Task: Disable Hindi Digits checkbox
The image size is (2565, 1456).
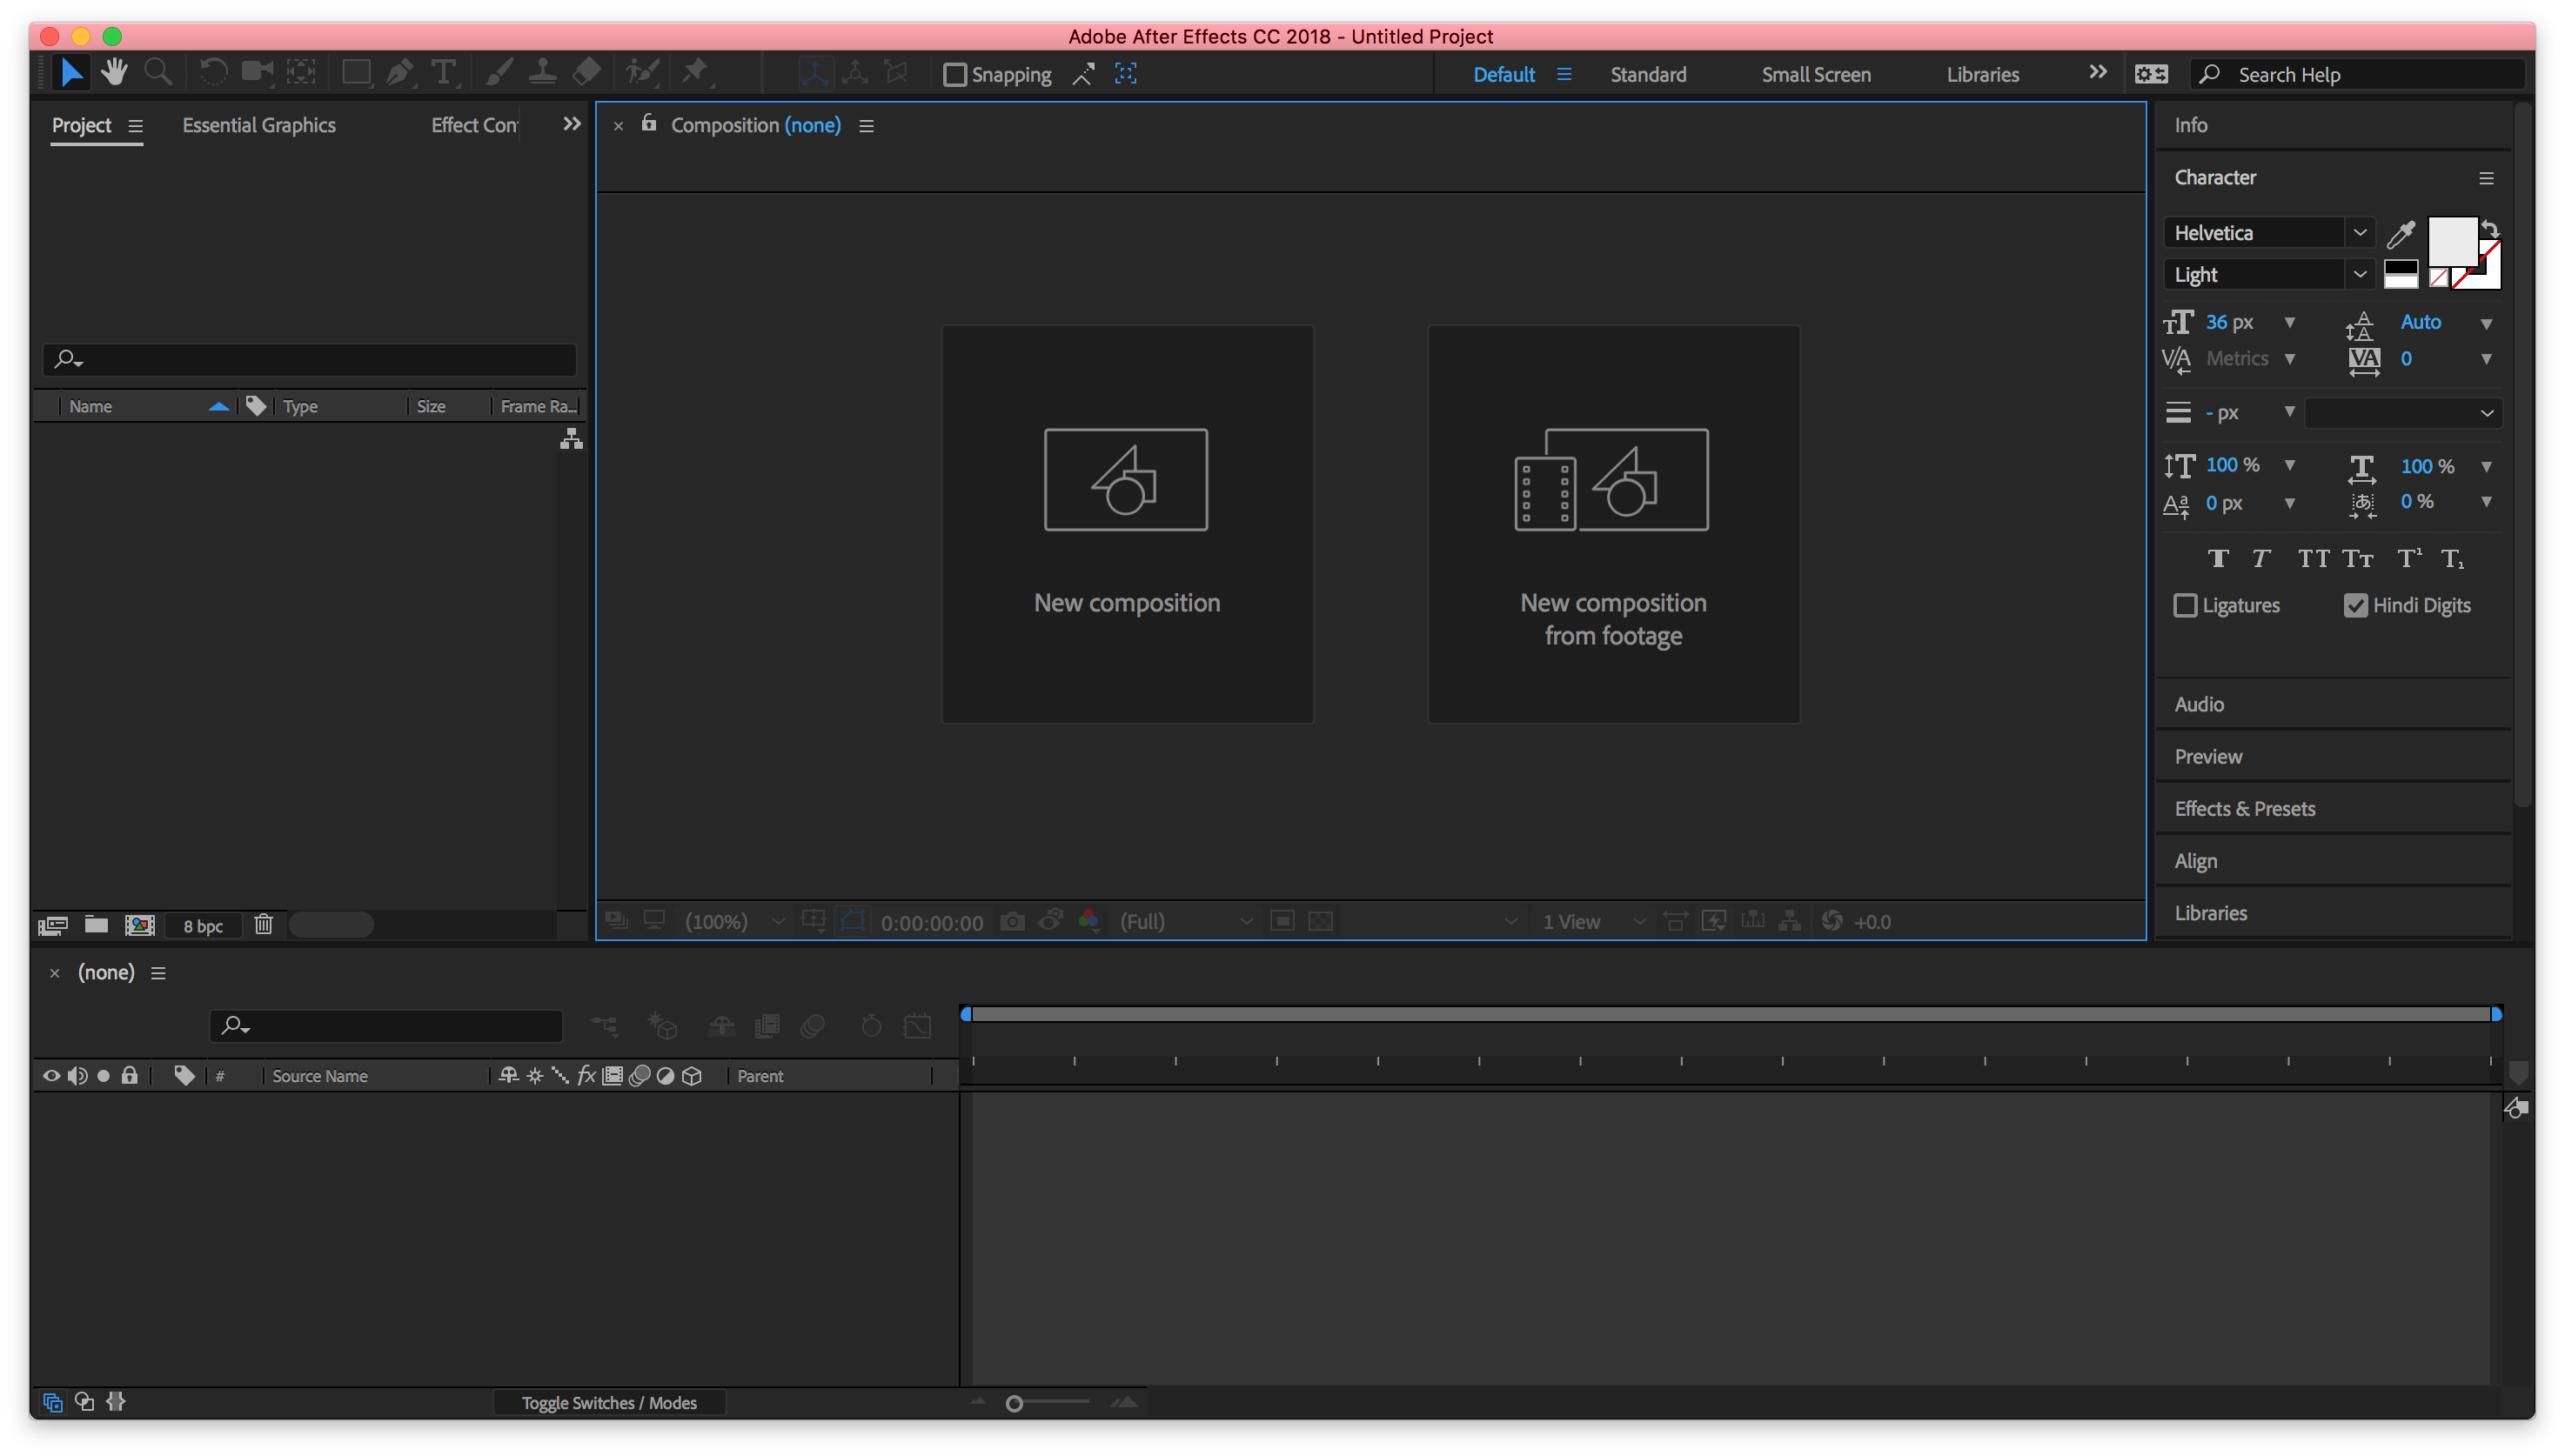Action: pyautogui.click(x=2355, y=605)
